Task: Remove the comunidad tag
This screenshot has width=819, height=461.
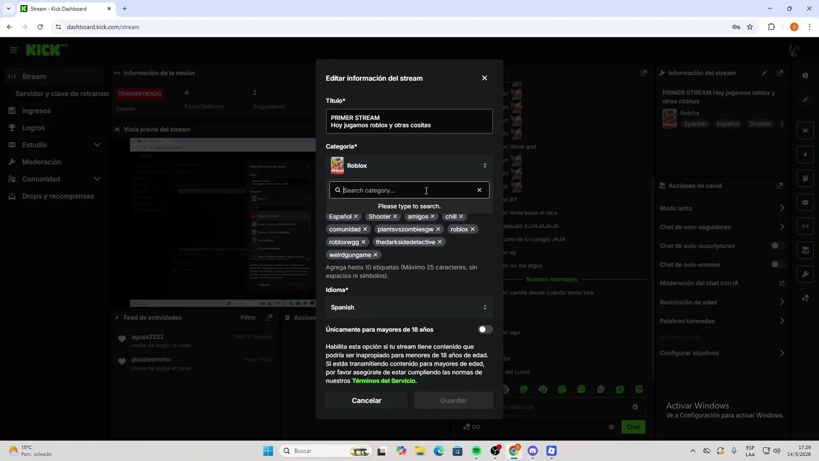Action: coord(365,229)
